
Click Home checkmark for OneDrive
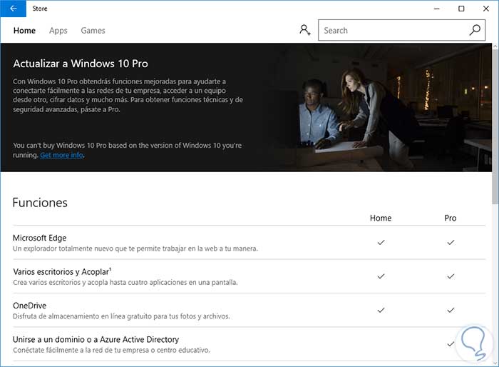[x=381, y=311]
